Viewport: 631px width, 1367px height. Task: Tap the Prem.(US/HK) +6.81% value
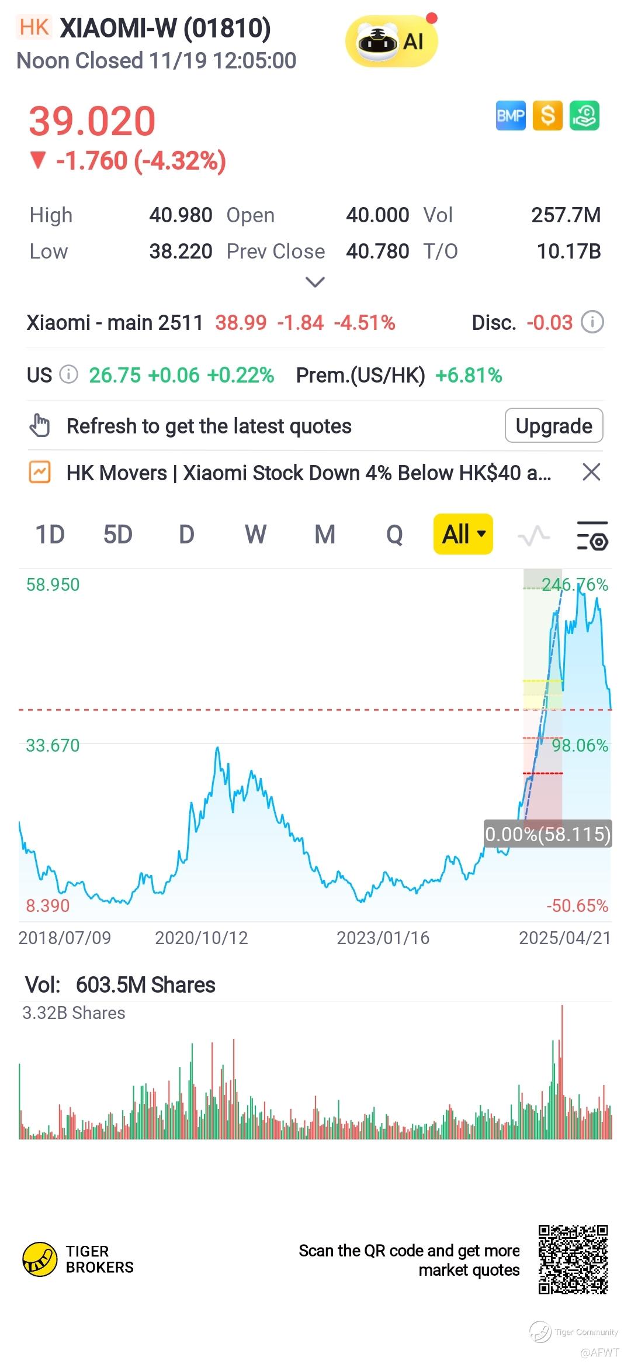pos(469,375)
